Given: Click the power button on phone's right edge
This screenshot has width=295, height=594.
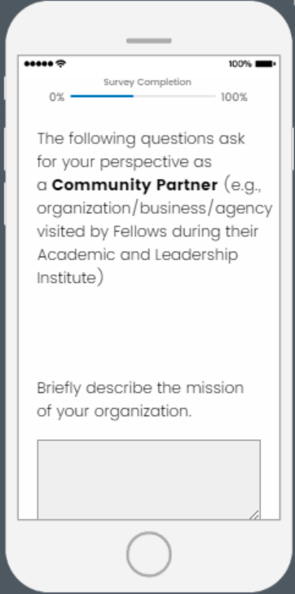Looking at the screenshot, I should click(x=293, y=149).
